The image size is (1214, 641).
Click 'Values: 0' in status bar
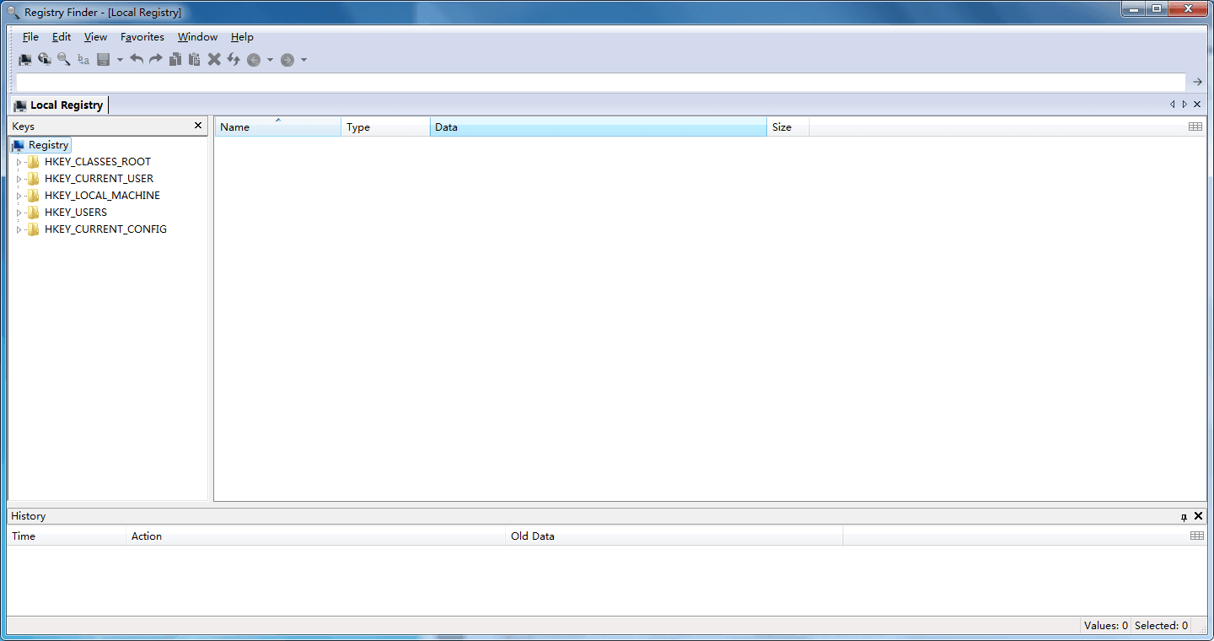tap(1105, 626)
